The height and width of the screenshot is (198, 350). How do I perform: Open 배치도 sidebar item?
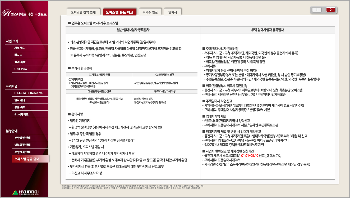click(x=18, y=55)
